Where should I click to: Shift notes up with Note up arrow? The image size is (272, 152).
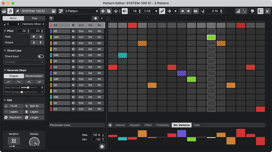41,37
